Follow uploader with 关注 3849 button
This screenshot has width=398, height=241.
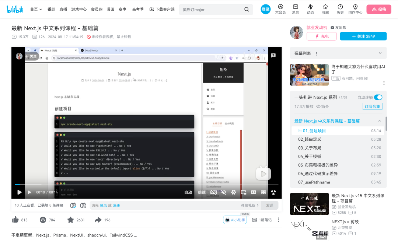(x=363, y=36)
